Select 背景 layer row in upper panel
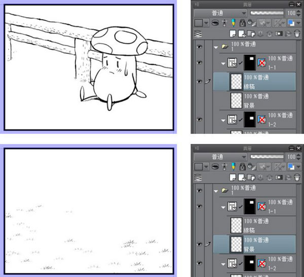Screen dimensions: 304x277 coord(254,100)
